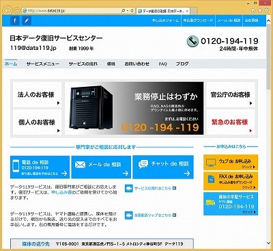Click orange 0120-194-119 number in banner
Screen dimensions: 273x251
click(x=160, y=127)
